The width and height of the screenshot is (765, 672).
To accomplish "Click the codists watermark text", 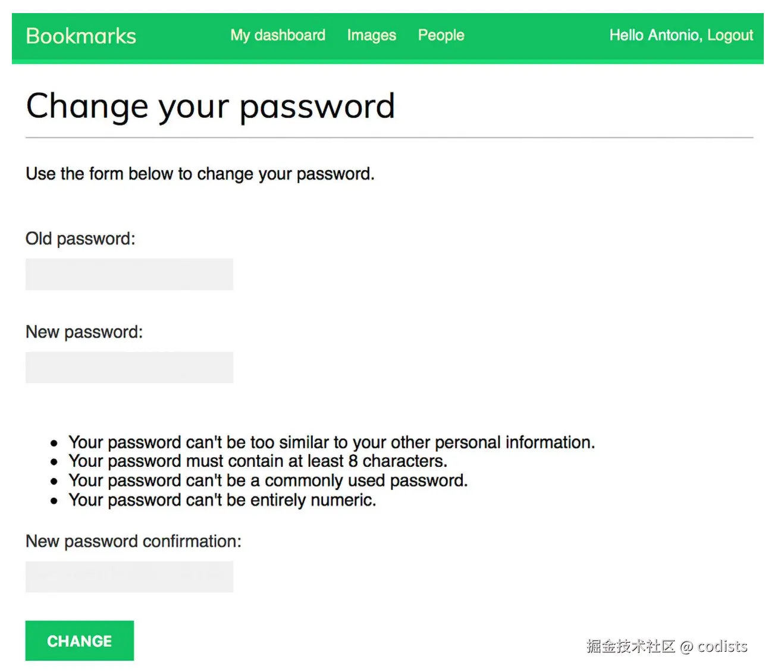I will 666,646.
